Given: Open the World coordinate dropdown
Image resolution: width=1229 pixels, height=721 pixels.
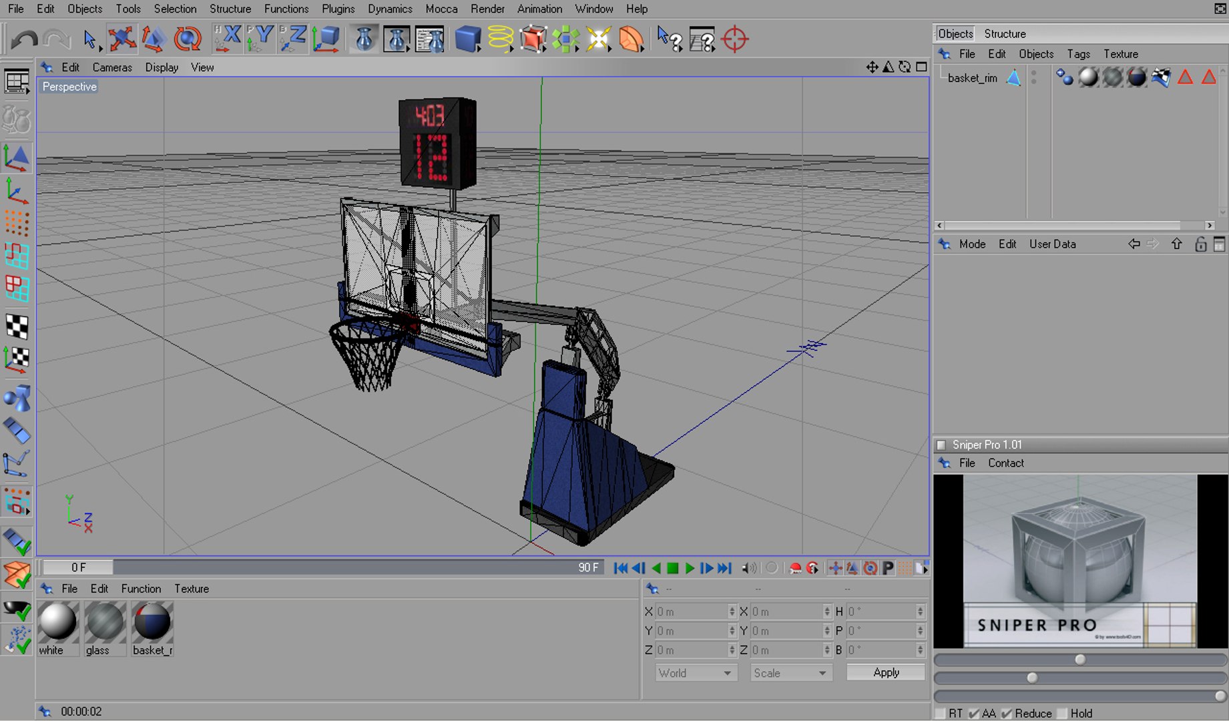Looking at the screenshot, I should [696, 673].
